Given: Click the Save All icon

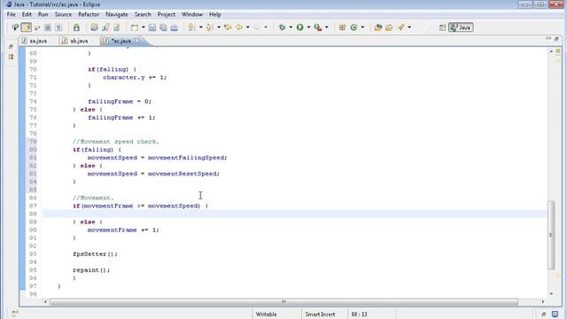Looking at the screenshot, I should coord(163,27).
